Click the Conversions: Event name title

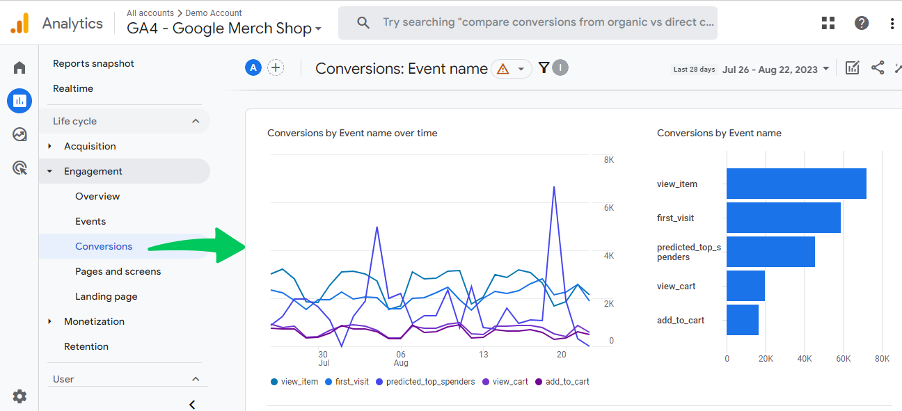tap(402, 69)
